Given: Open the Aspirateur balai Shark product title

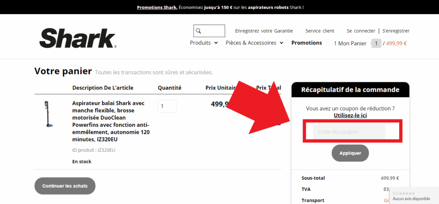Looking at the screenshot, I should coord(111,121).
